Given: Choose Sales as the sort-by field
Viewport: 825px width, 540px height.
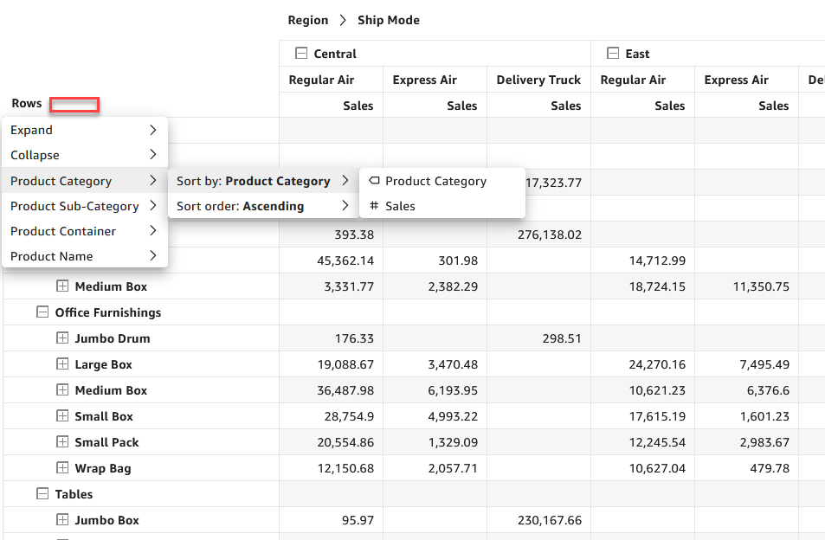Looking at the screenshot, I should pos(400,206).
